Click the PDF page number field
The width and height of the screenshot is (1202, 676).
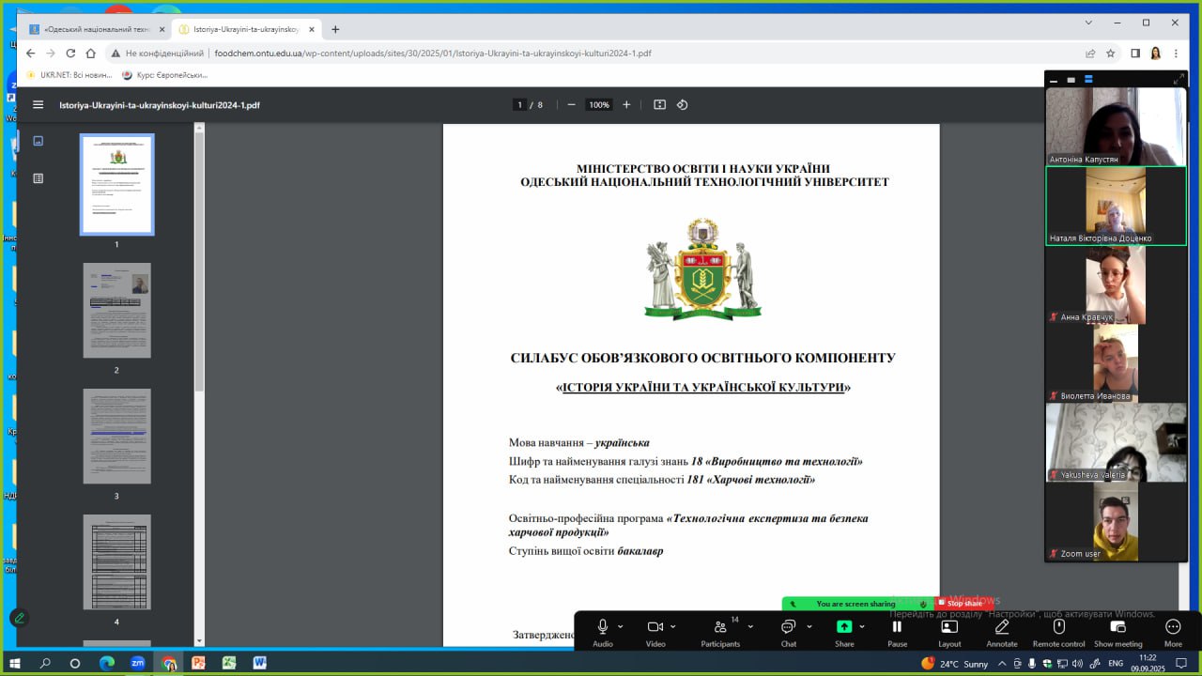[519, 105]
